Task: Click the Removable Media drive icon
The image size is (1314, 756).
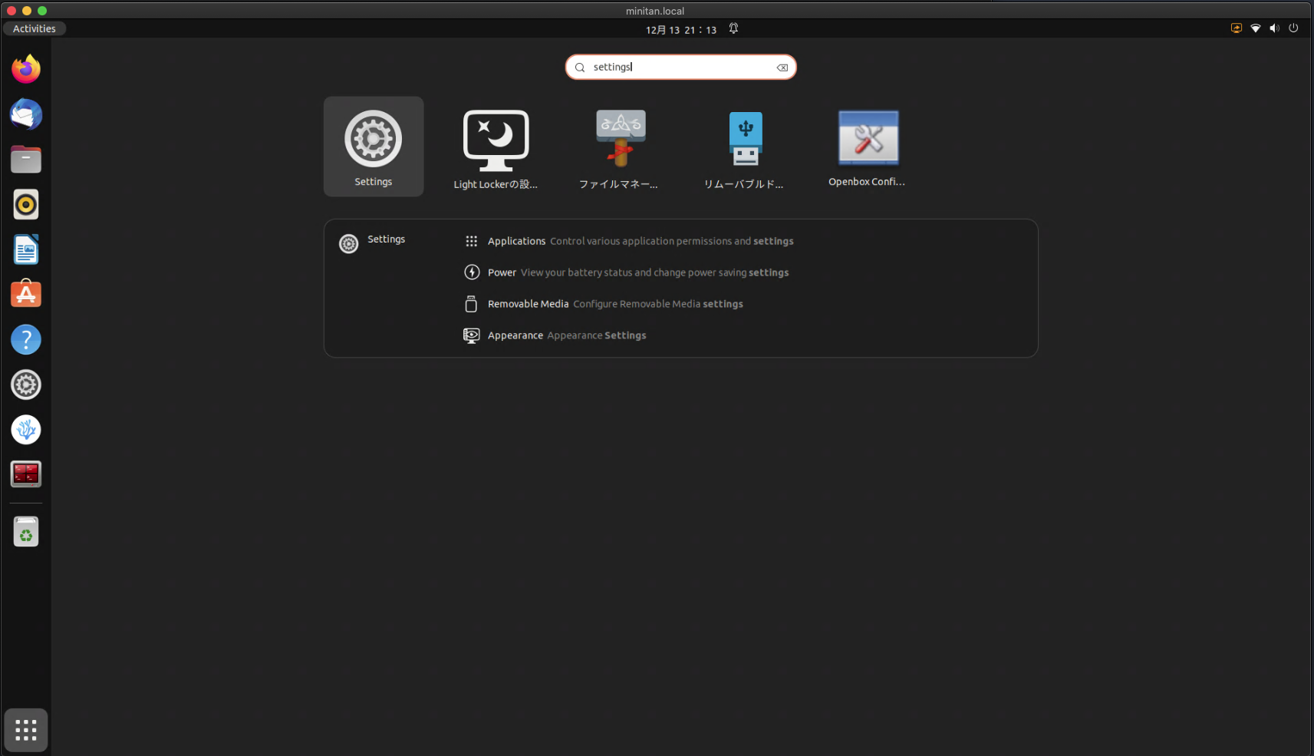Action: point(472,304)
